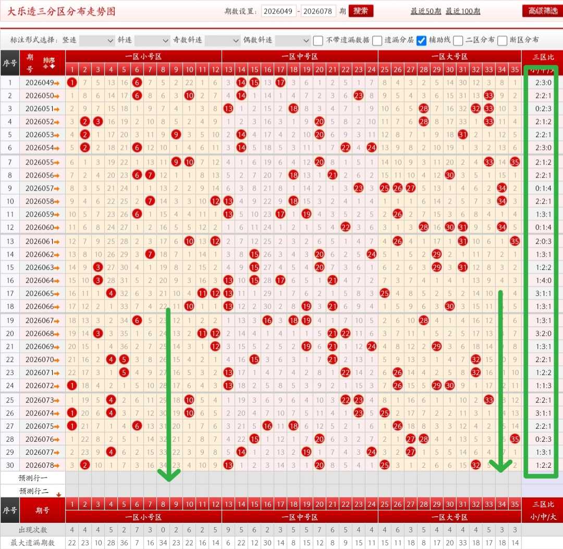Viewport: 563px width, 549px height.
Task: Click the sort arrows icon under 排序
Action: (49, 67)
